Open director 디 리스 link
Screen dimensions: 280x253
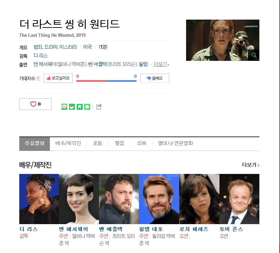pyautogui.click(x=41, y=55)
